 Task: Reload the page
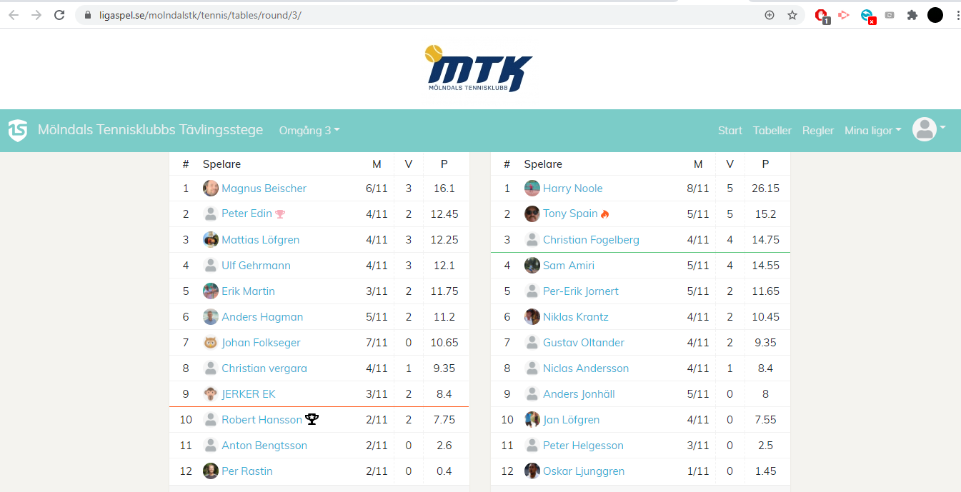[59, 15]
